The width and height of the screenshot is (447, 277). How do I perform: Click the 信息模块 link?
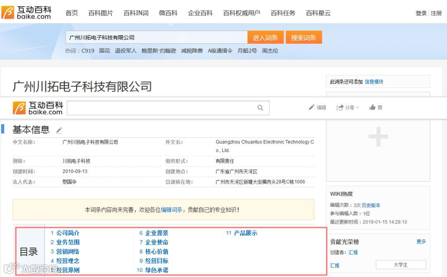point(374,82)
